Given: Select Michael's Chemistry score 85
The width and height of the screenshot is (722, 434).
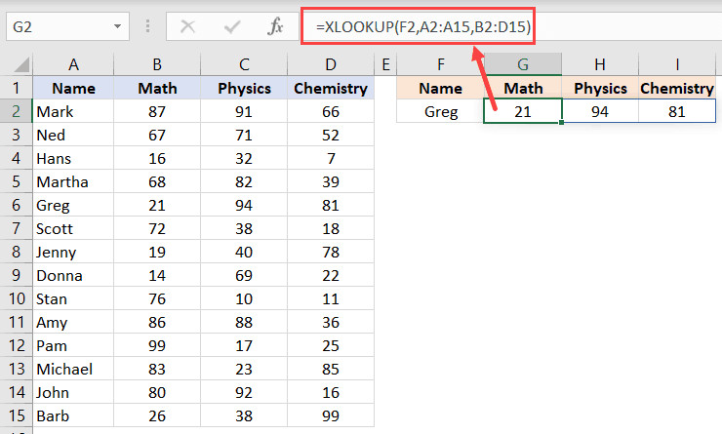Looking at the screenshot, I should pos(331,369).
